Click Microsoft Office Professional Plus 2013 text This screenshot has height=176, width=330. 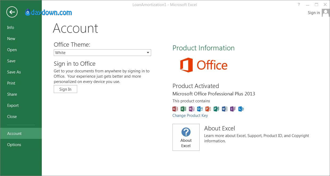(x=214, y=94)
